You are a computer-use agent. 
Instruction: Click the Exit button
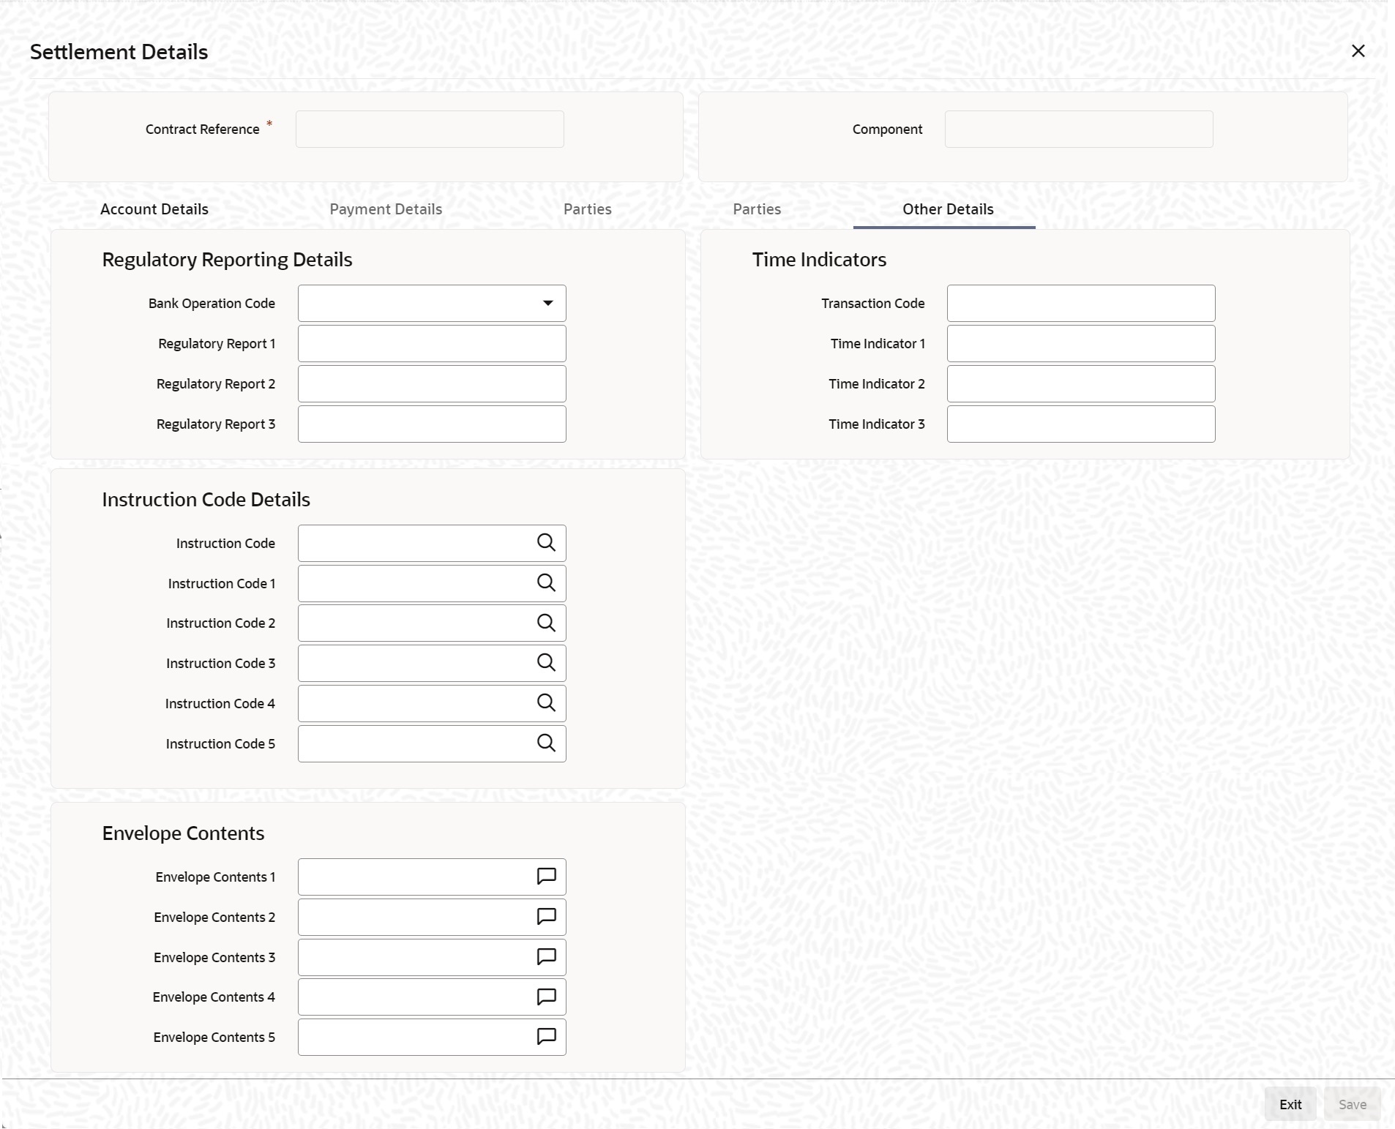(x=1290, y=1105)
